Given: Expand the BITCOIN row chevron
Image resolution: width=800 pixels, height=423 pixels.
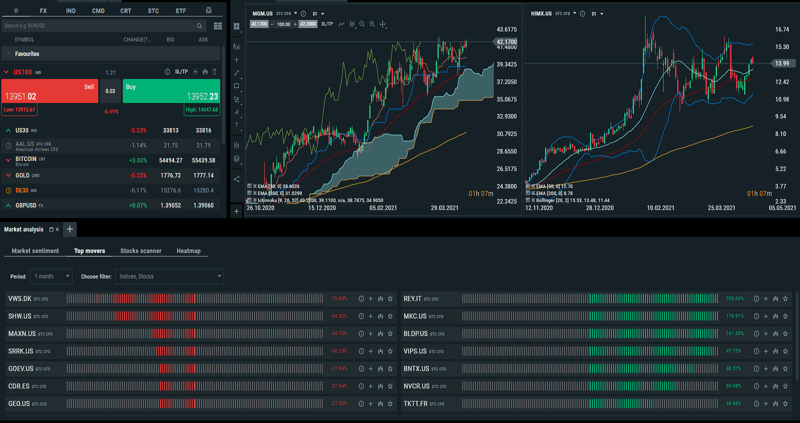Looking at the screenshot, I should point(8,160).
